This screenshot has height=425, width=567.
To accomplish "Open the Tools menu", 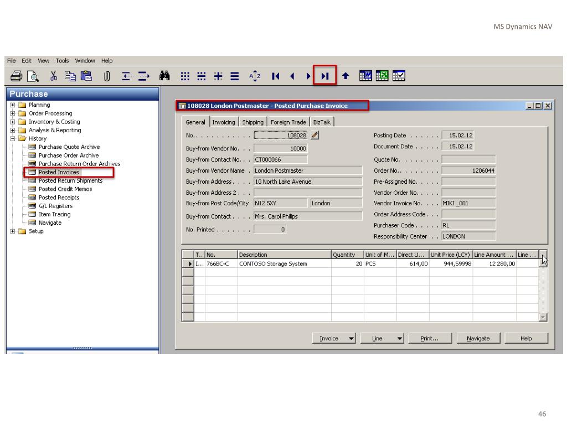I will [62, 61].
